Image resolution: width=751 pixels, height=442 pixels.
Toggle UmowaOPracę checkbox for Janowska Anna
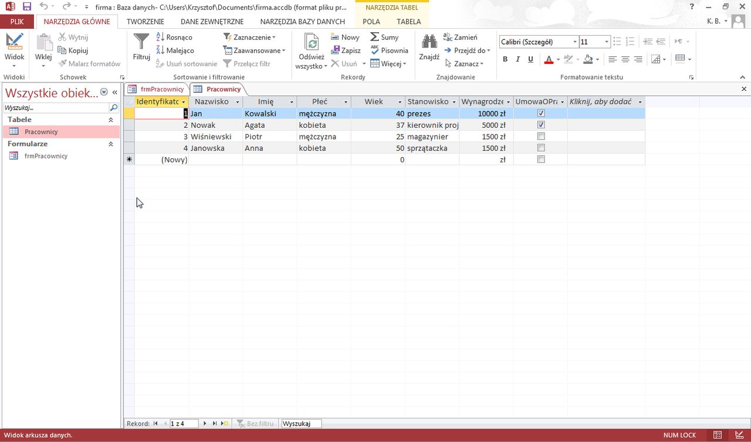[541, 148]
